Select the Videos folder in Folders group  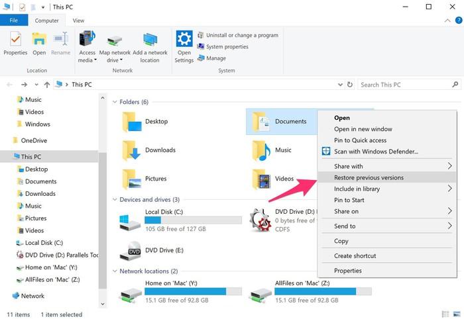(272, 179)
